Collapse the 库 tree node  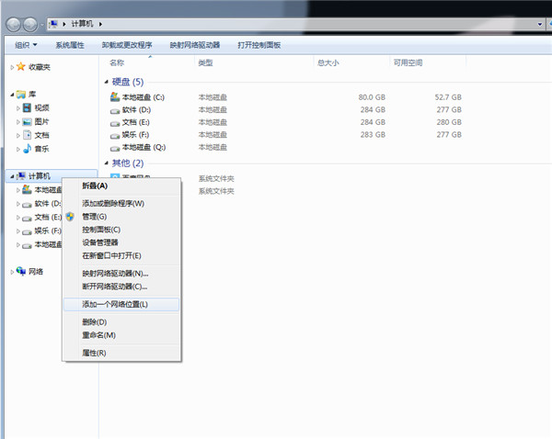(10, 95)
